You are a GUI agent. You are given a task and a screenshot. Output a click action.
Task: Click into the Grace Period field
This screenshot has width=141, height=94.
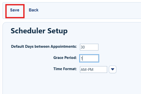[89, 58]
